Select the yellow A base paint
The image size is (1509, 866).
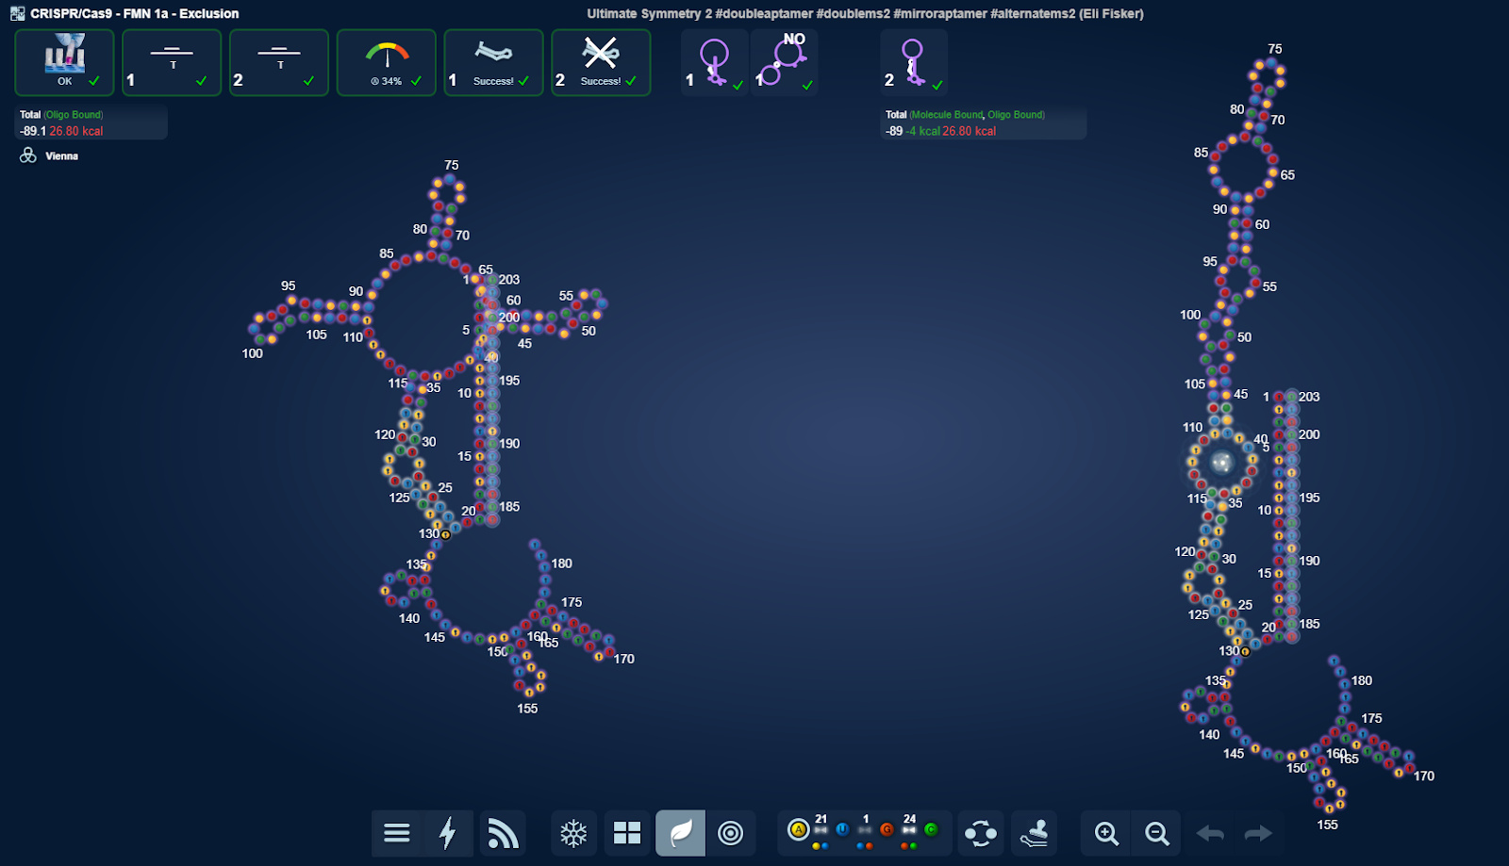coord(799,830)
